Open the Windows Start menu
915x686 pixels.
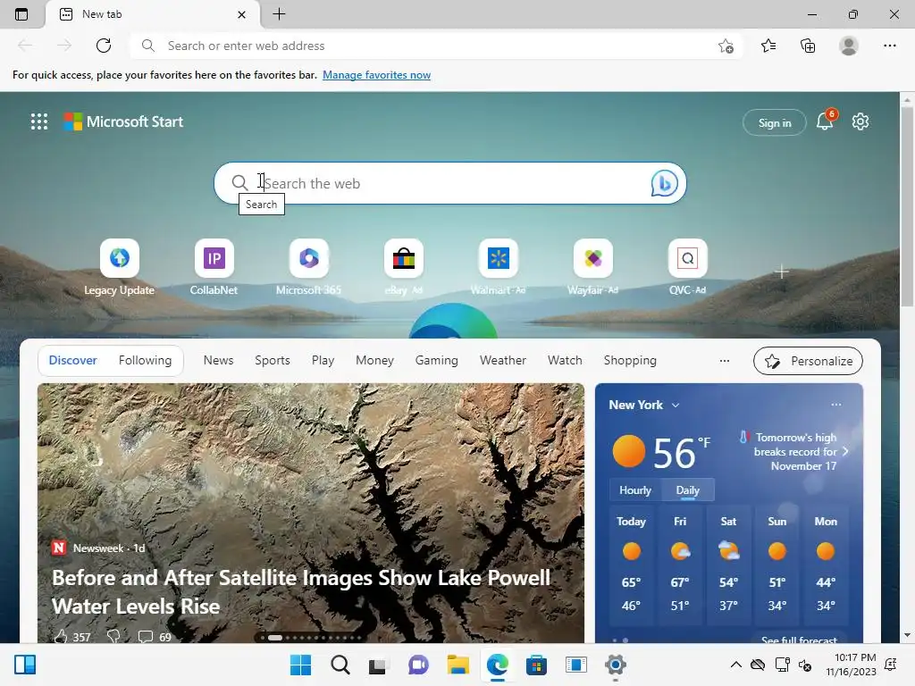[300, 665]
